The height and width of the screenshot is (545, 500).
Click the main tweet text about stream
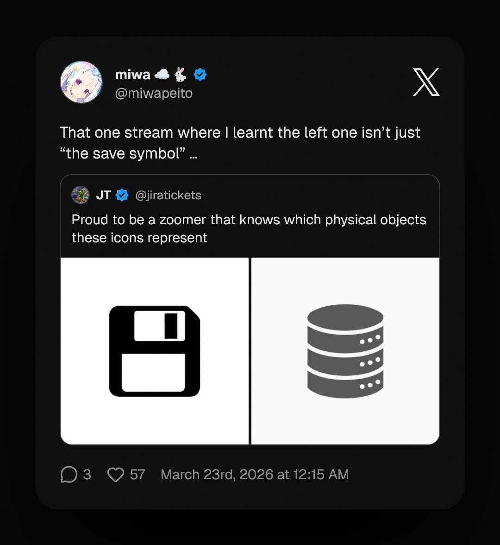(x=240, y=143)
